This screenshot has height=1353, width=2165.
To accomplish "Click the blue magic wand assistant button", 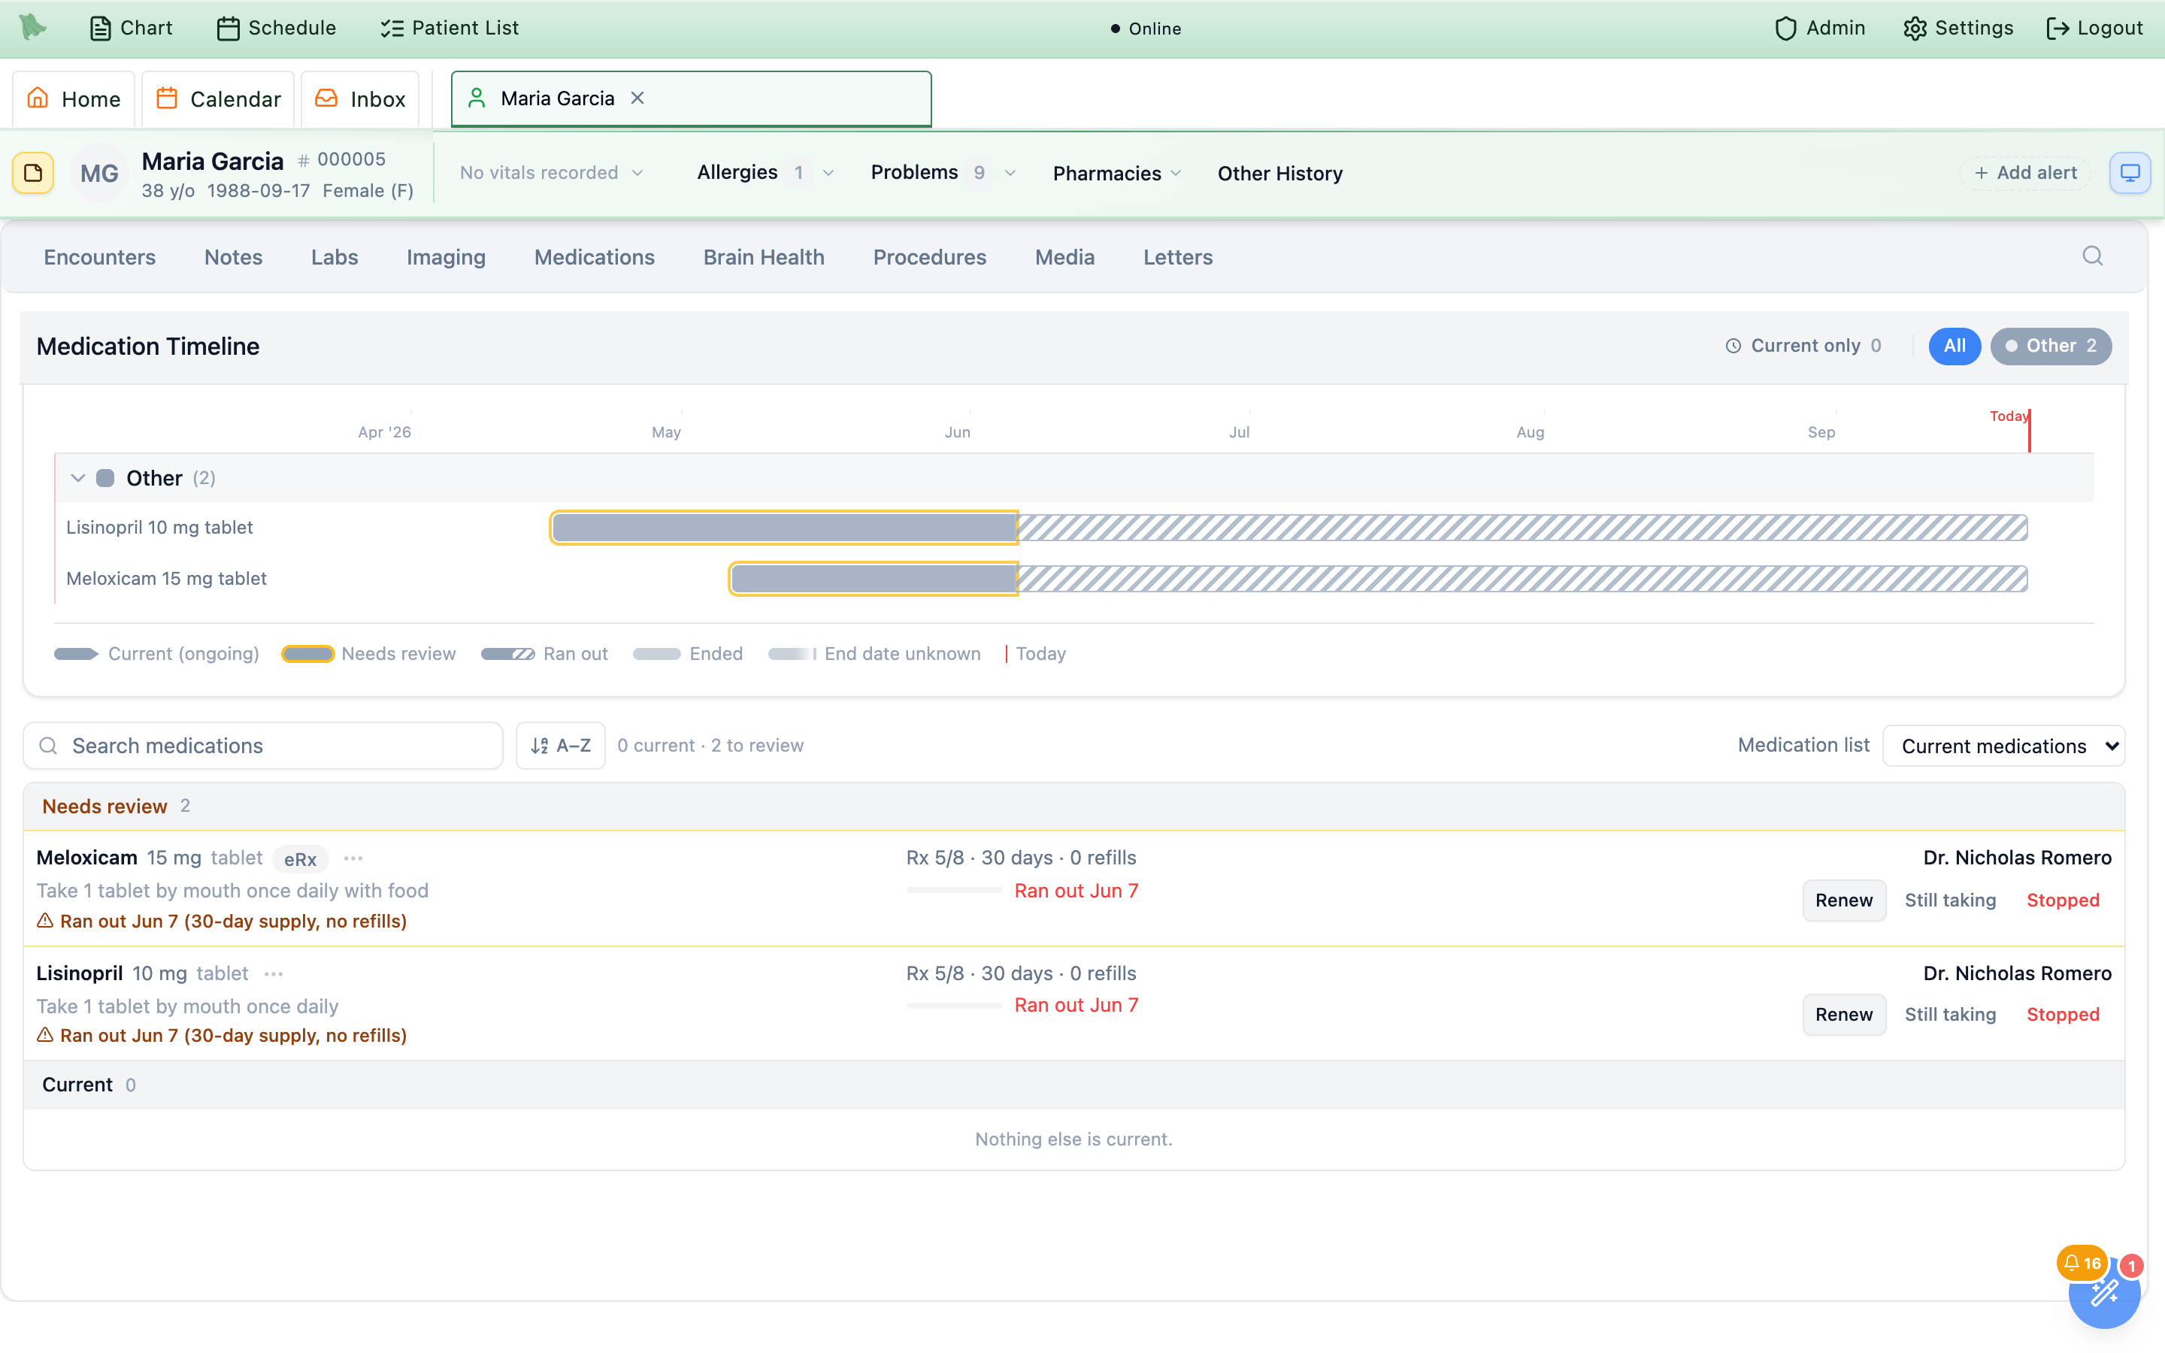I will tap(2104, 1295).
